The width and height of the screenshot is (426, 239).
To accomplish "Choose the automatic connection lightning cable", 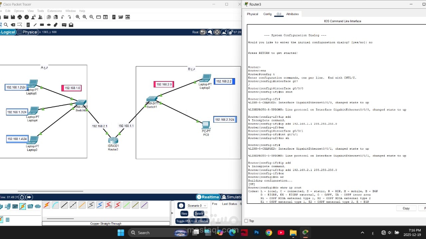I will (x=47, y=205).
